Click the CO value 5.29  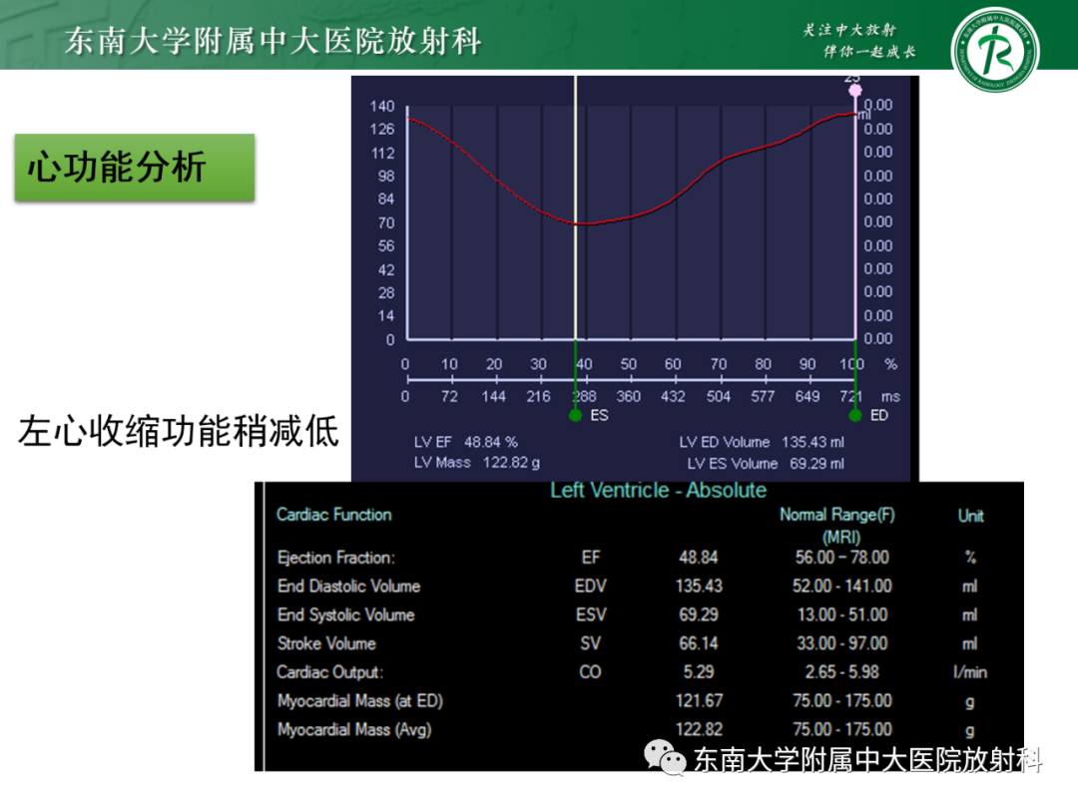(x=699, y=672)
